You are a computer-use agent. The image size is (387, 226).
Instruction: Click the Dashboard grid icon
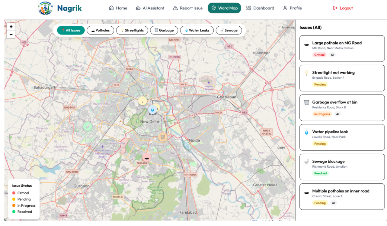click(x=249, y=8)
